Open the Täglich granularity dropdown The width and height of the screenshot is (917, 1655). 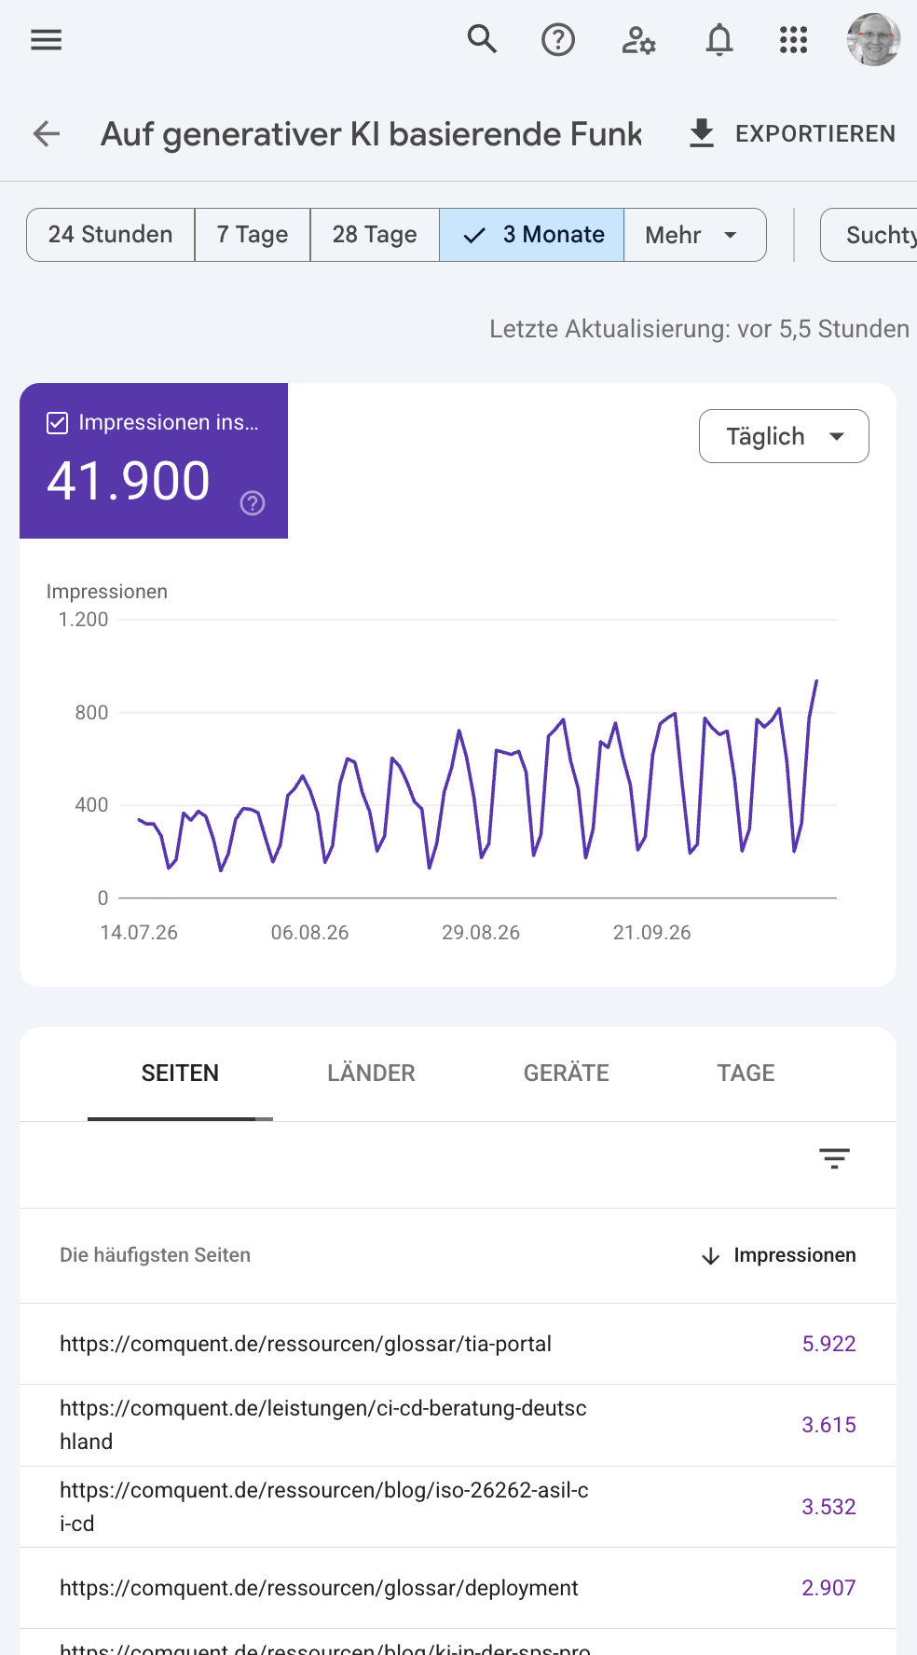pos(784,436)
